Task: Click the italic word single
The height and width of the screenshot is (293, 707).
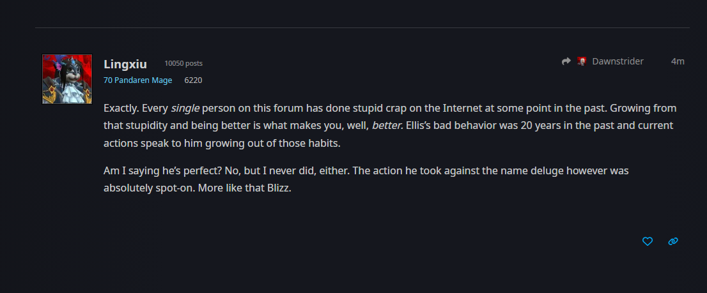Action: (185, 109)
